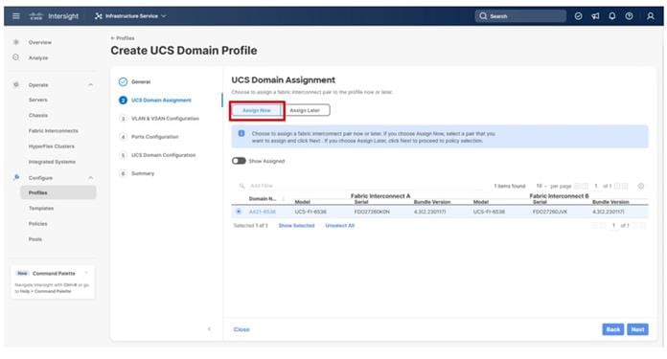This screenshot has width=667, height=359.
Task: Collapse the wizard steps panel arrow
Action: tap(209, 328)
